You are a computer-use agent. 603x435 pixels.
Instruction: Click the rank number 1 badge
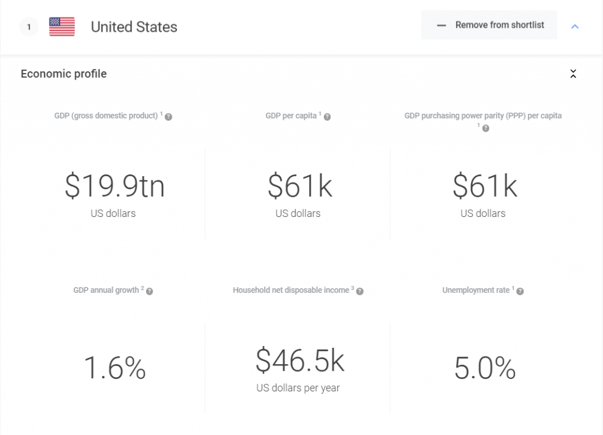pos(29,27)
